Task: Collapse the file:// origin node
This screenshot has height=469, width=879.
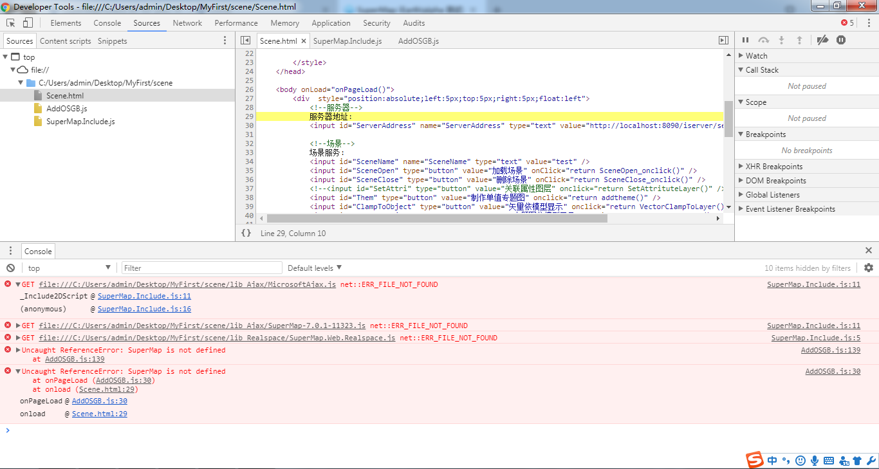Action: [x=14, y=69]
